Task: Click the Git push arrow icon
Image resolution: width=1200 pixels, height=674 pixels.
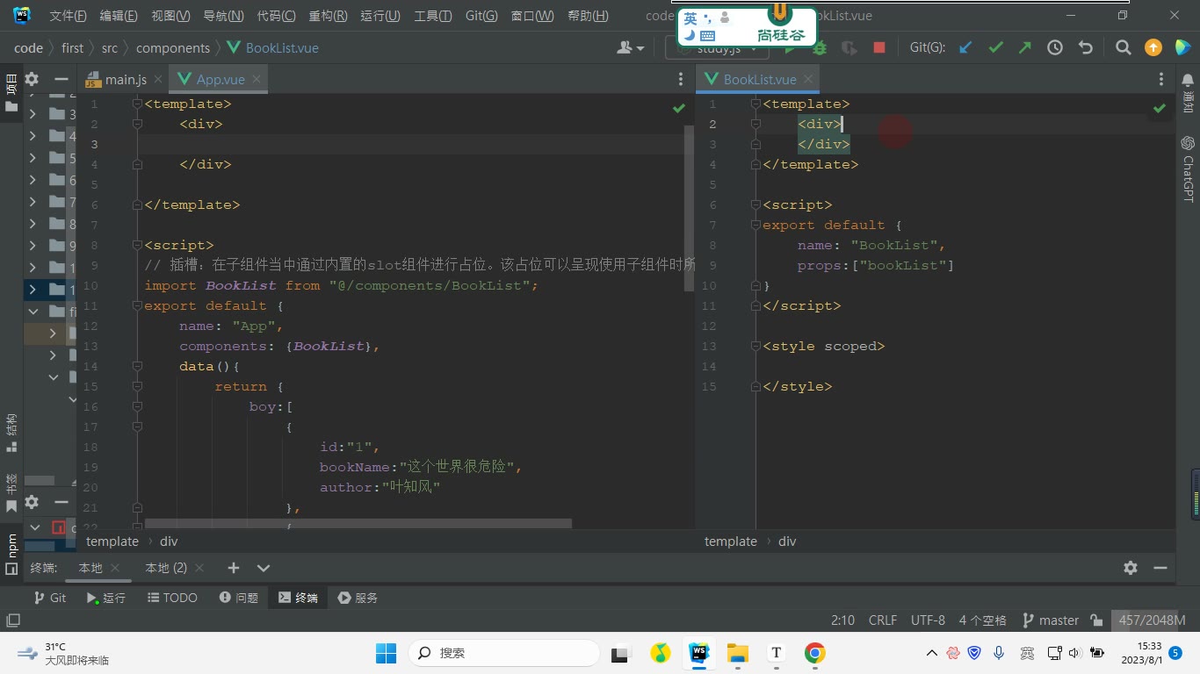Action: tap(1025, 47)
